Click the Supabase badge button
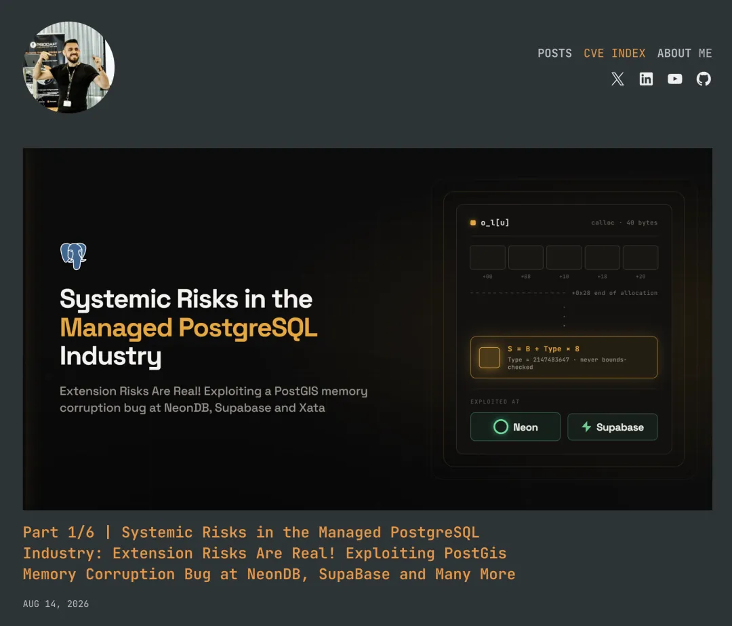Viewport: 732px width, 626px height. tap(613, 427)
